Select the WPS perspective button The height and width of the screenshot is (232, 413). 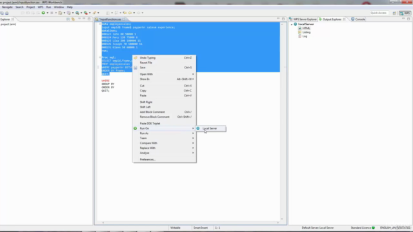click(405, 13)
